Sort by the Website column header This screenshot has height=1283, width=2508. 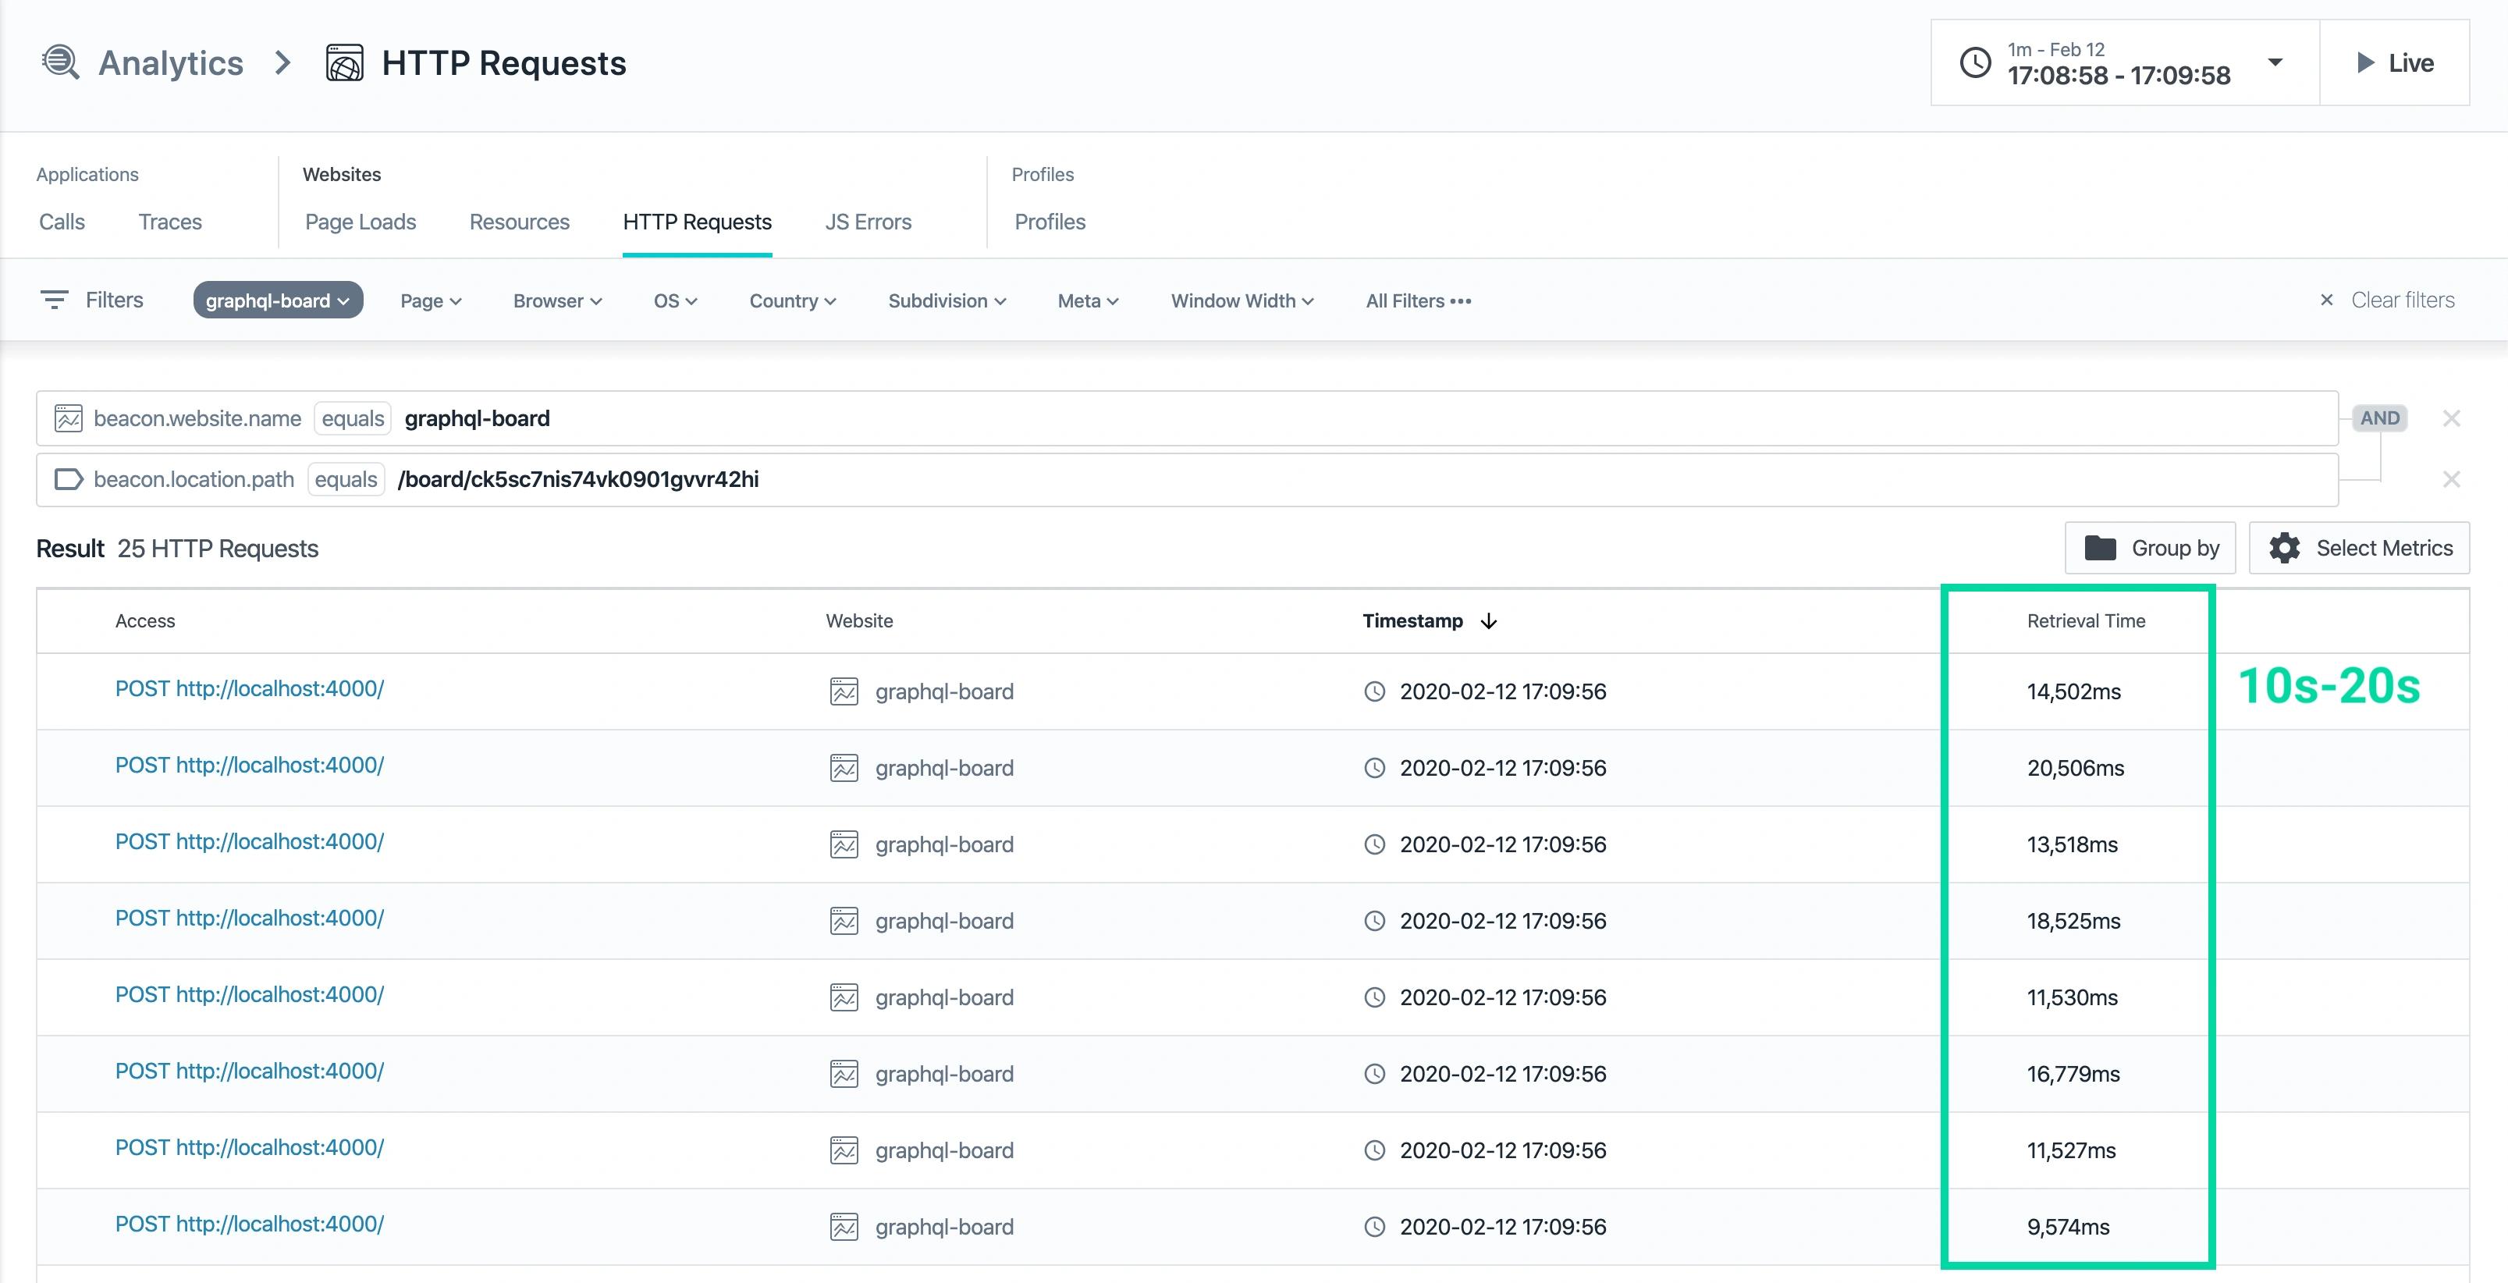click(x=860, y=621)
